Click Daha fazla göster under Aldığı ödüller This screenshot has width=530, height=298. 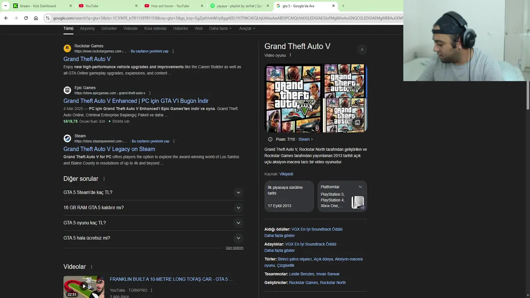tap(279, 236)
